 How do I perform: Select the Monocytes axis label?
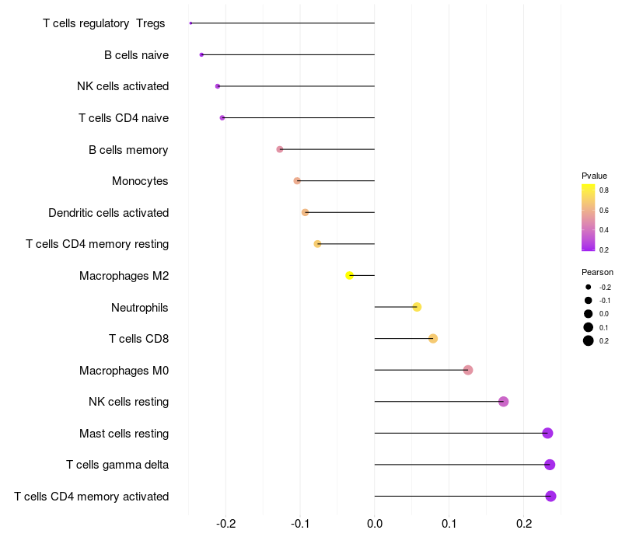[x=140, y=181]
